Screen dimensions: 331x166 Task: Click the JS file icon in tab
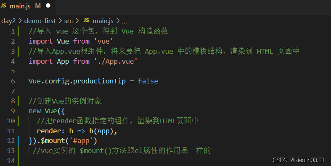[x=3, y=6]
